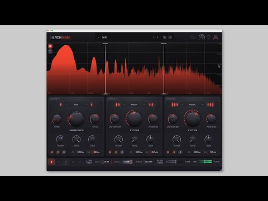Select snapshot slot B in the bottom bar
This screenshot has width=268, height=201.
59,162
